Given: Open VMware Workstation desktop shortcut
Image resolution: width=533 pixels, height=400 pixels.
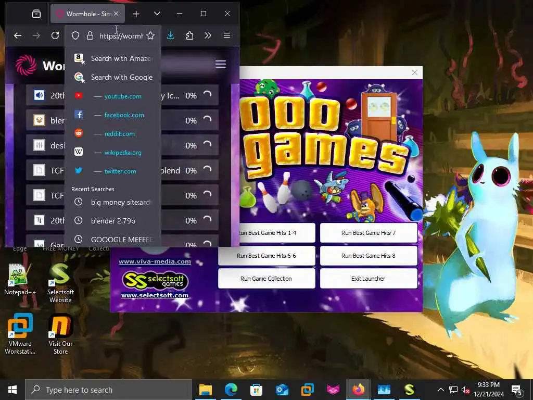Looking at the screenshot, I should pos(20,334).
